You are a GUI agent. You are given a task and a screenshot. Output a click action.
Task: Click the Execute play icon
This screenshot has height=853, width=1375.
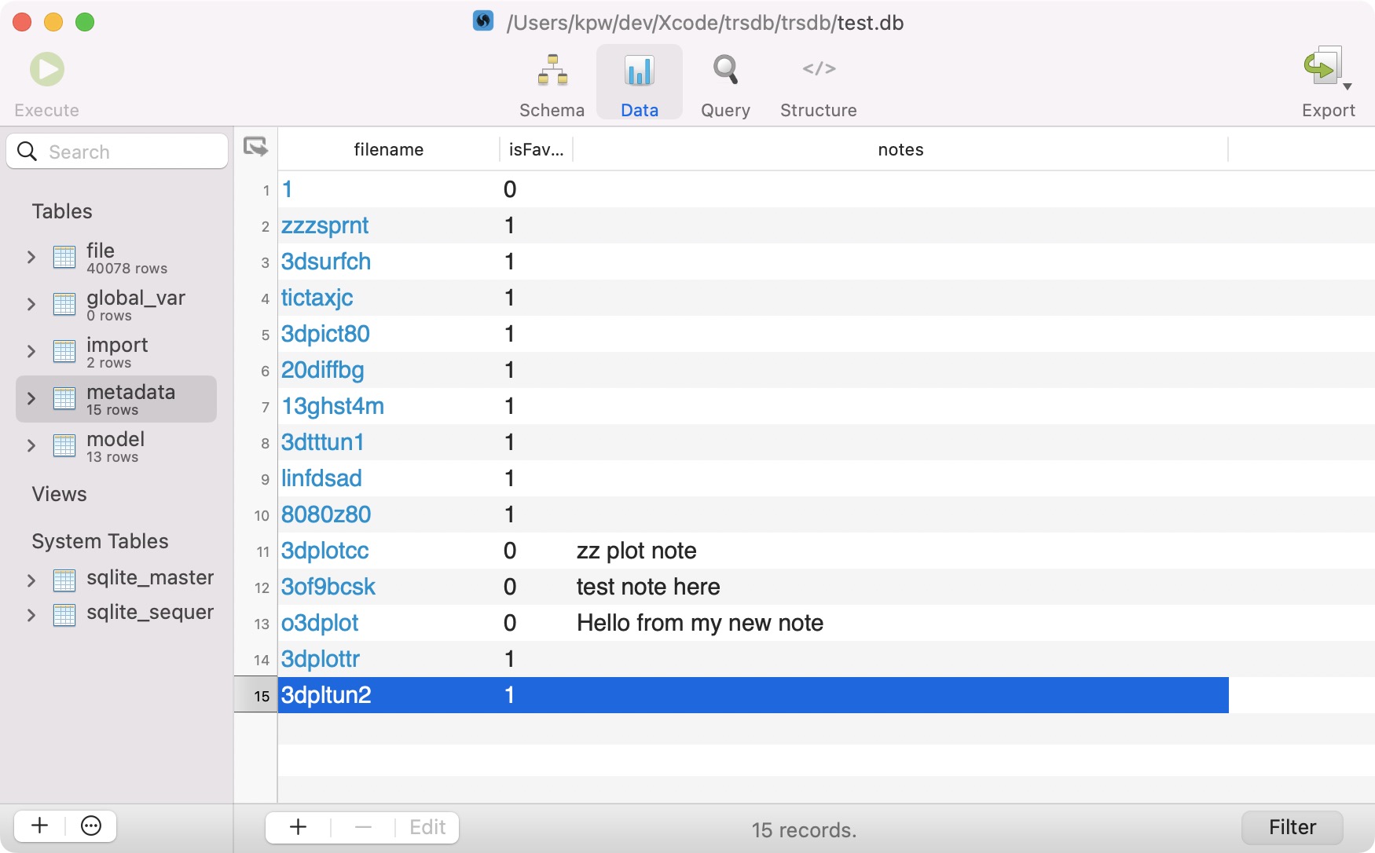click(x=46, y=68)
